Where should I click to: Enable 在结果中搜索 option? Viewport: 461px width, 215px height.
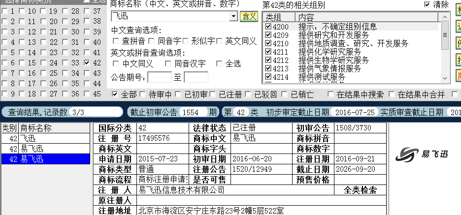click(330, 94)
